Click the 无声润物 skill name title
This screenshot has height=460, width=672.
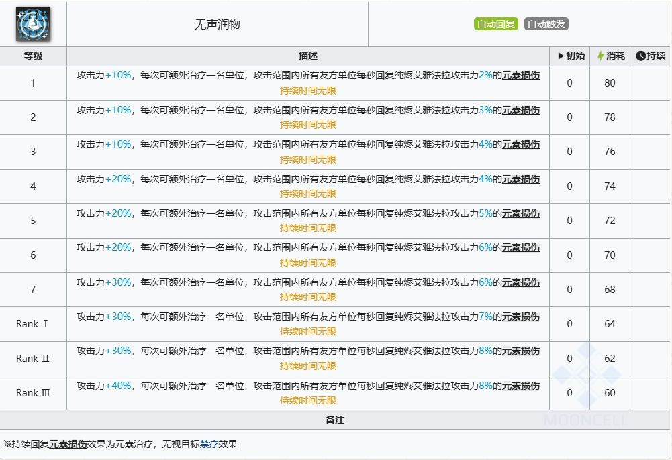click(x=217, y=25)
